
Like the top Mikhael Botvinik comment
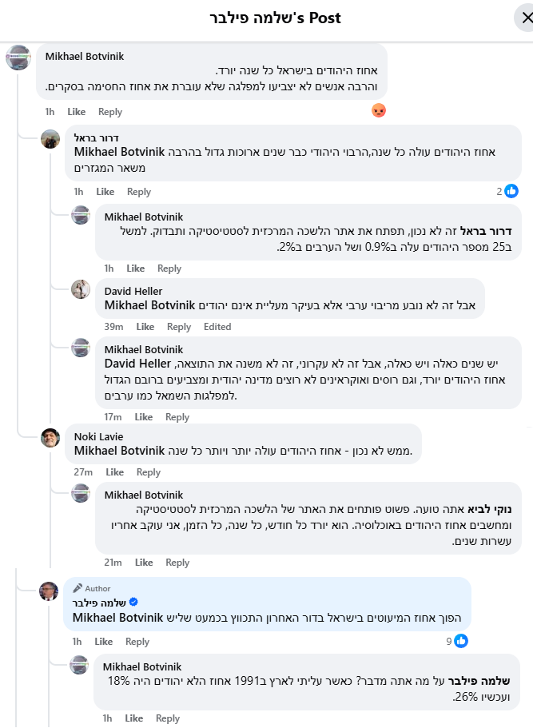tap(76, 112)
